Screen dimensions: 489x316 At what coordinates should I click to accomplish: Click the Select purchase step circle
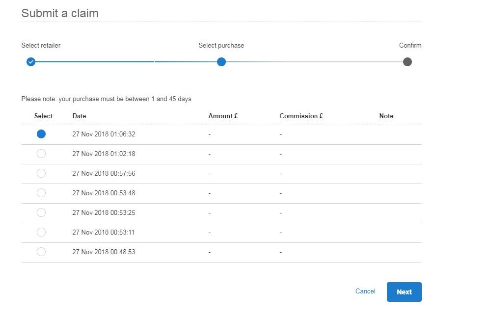pyautogui.click(x=221, y=62)
